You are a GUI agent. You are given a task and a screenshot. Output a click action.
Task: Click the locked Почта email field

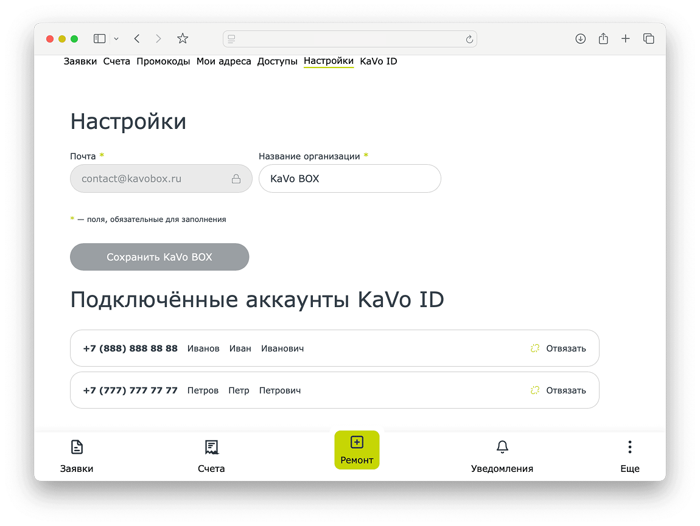(x=161, y=178)
